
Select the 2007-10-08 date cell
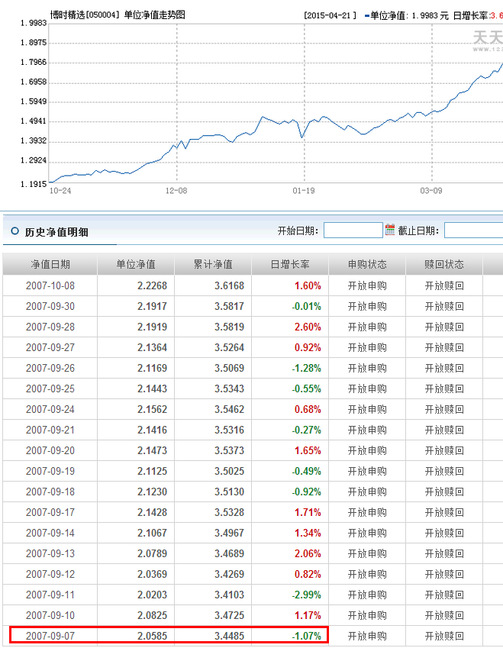point(50,285)
